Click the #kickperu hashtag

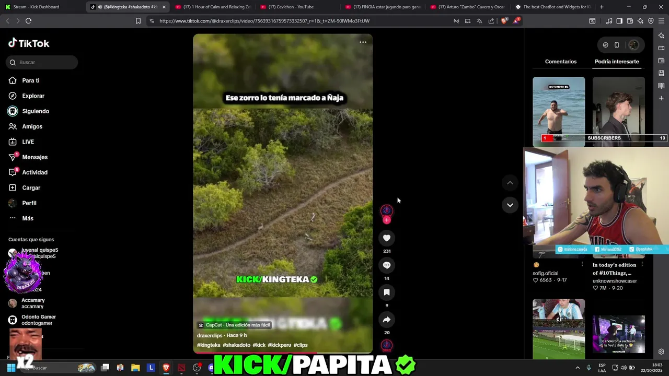pos(280,345)
